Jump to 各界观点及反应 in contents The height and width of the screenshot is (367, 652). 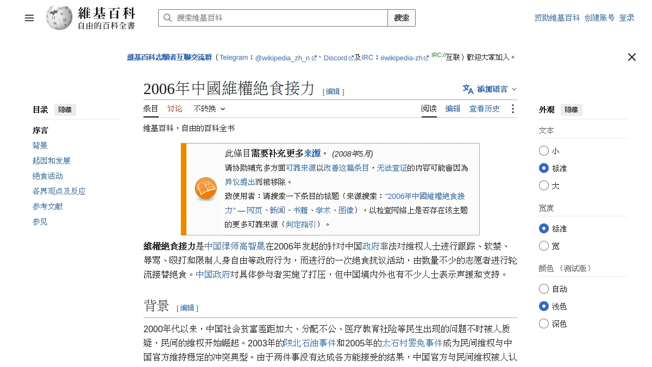[x=59, y=191]
